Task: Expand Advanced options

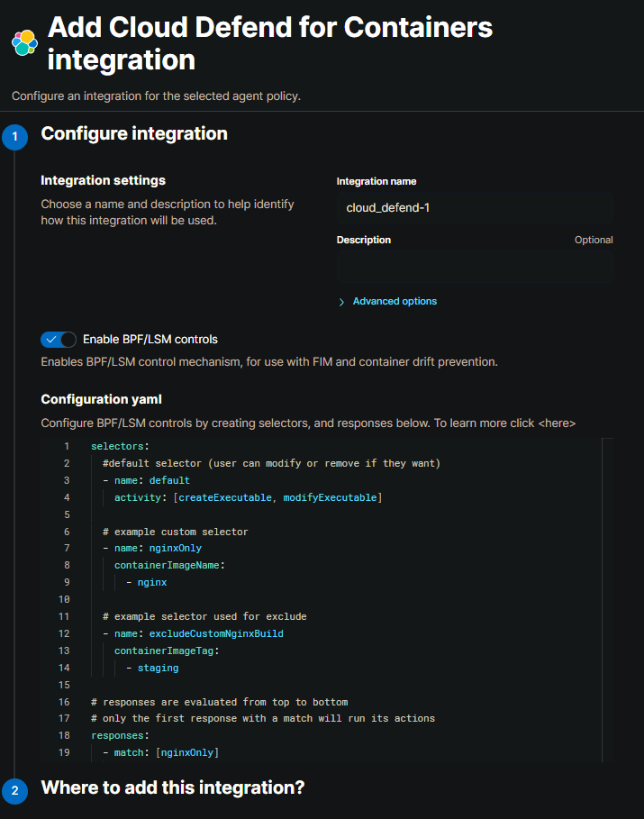Action: click(395, 301)
